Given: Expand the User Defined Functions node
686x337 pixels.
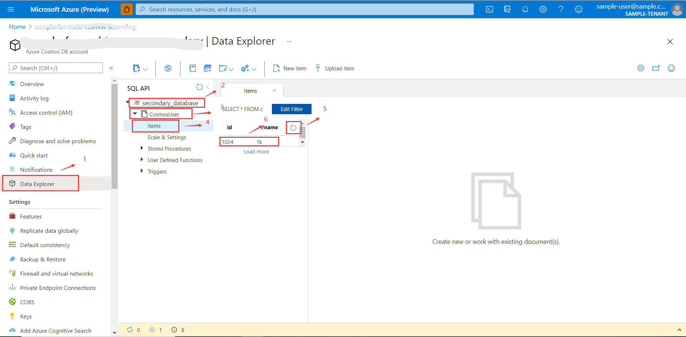Looking at the screenshot, I should (x=142, y=160).
